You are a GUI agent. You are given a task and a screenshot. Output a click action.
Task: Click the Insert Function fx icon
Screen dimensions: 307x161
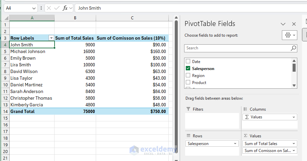[x=65, y=8]
